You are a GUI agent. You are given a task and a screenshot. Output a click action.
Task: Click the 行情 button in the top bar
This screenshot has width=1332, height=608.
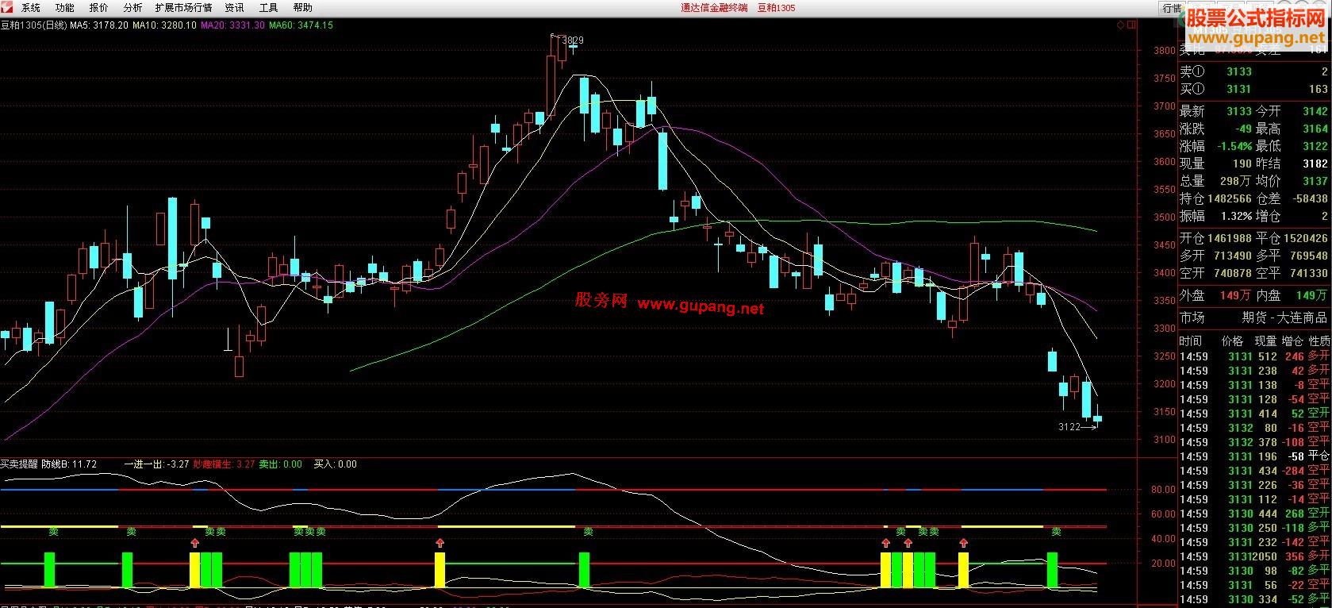[x=1171, y=8]
